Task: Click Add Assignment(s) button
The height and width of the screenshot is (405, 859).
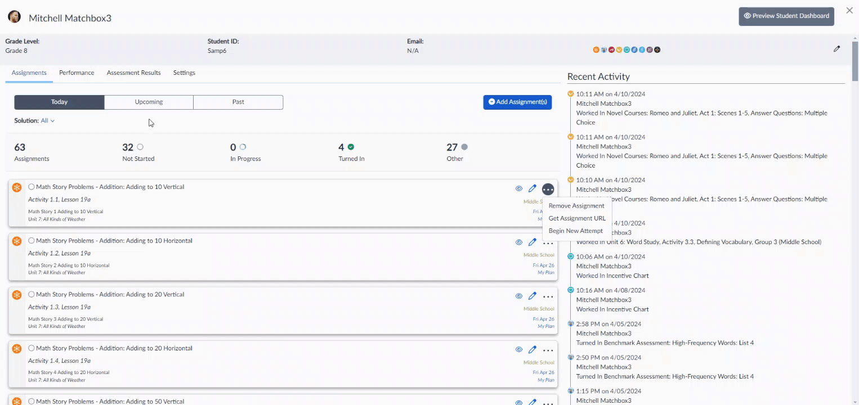Action: tap(517, 102)
